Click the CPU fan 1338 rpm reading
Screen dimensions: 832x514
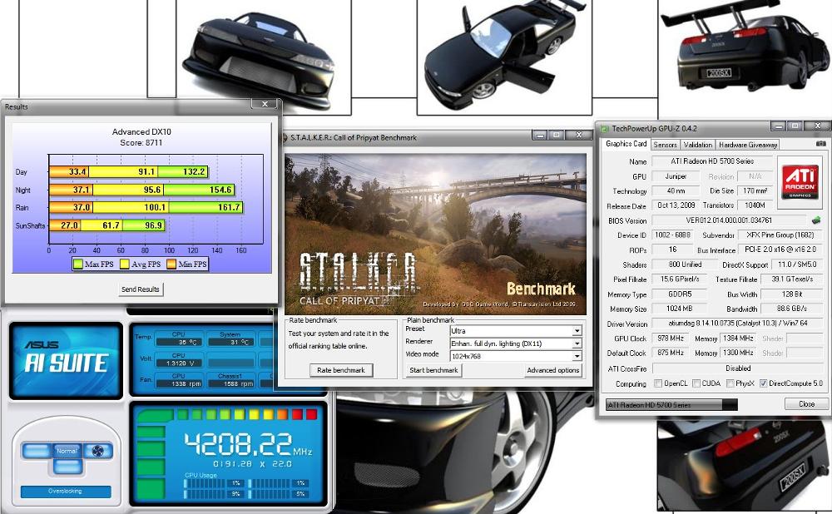[179, 383]
